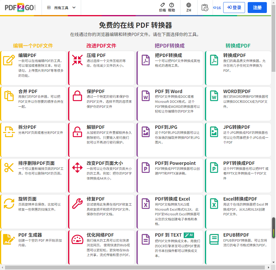Open the 保护PDF tool title
276x270 pixels.
[x=96, y=91]
